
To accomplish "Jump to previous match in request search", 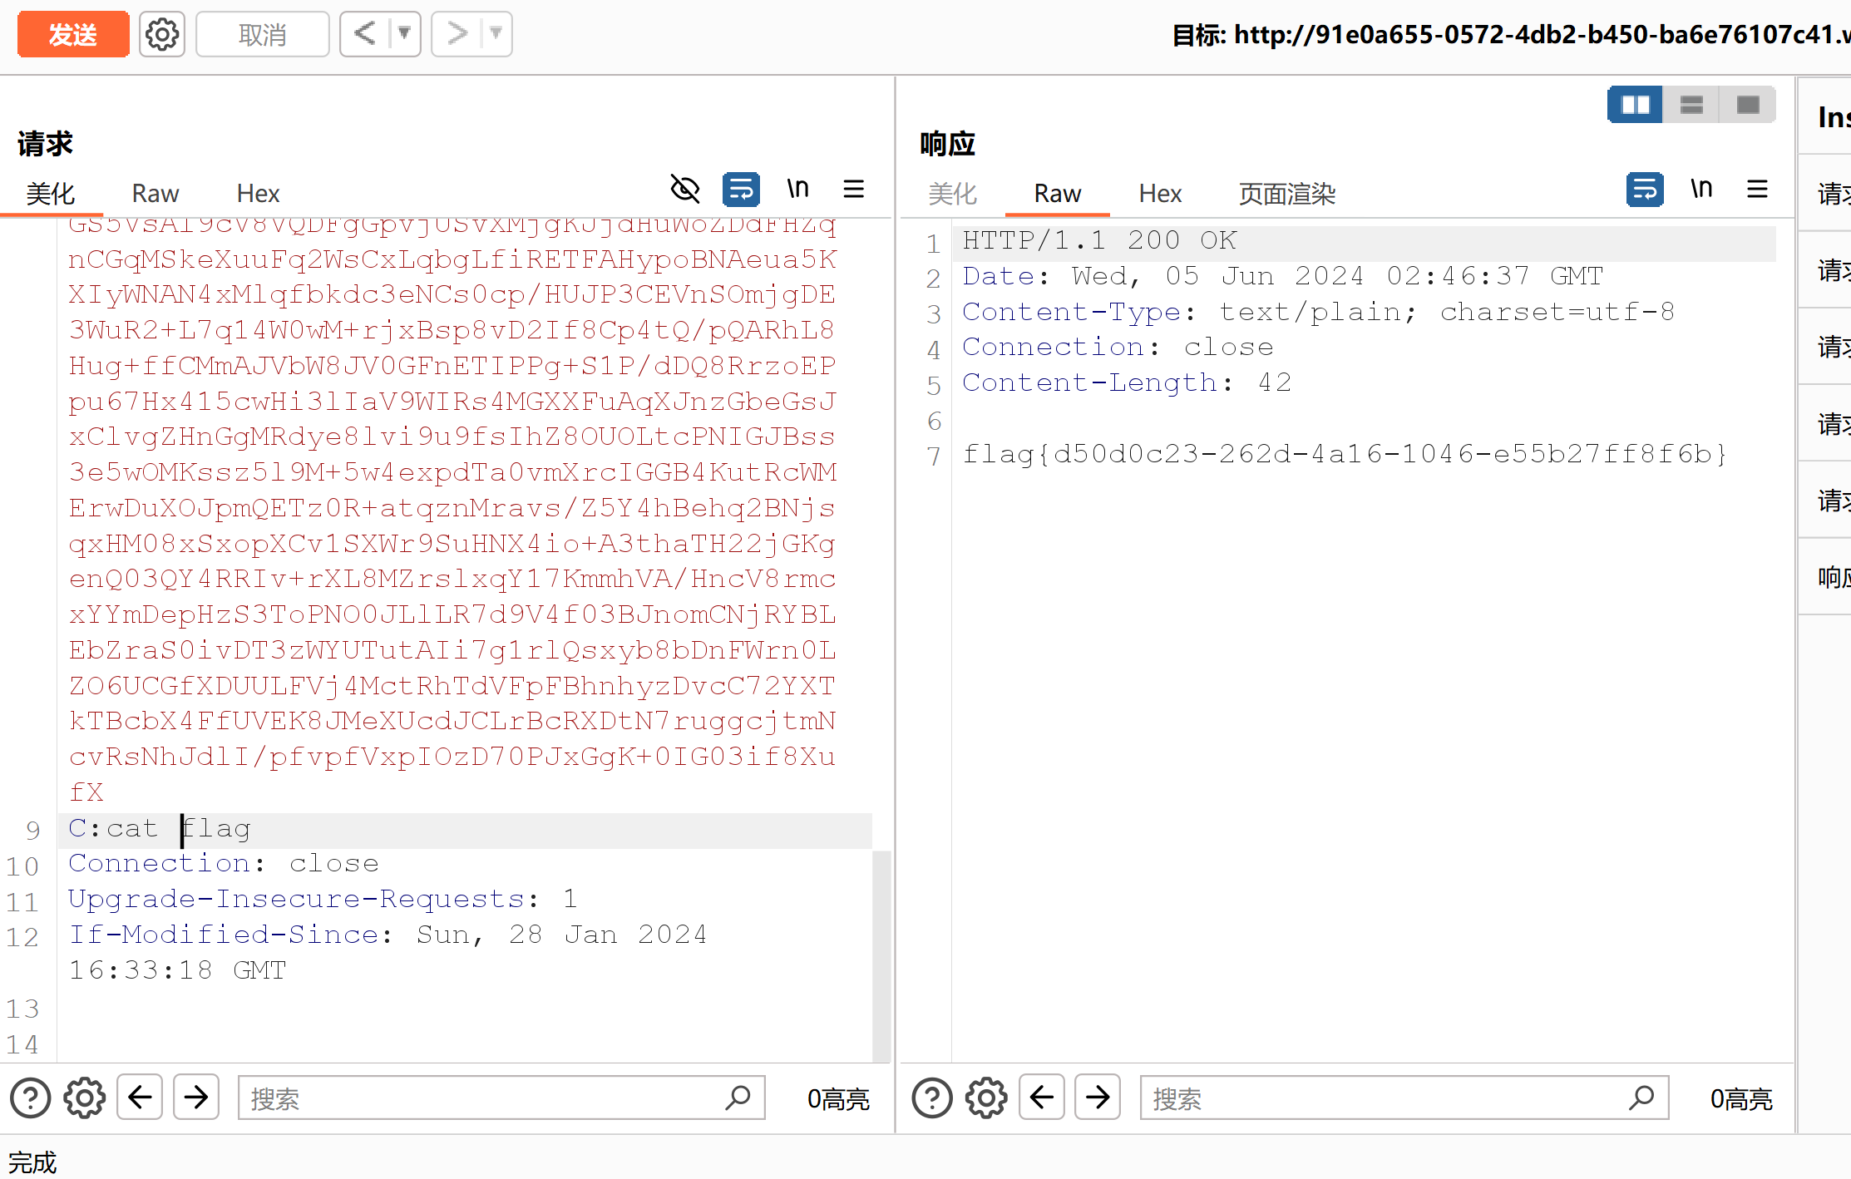I will pyautogui.click(x=140, y=1098).
